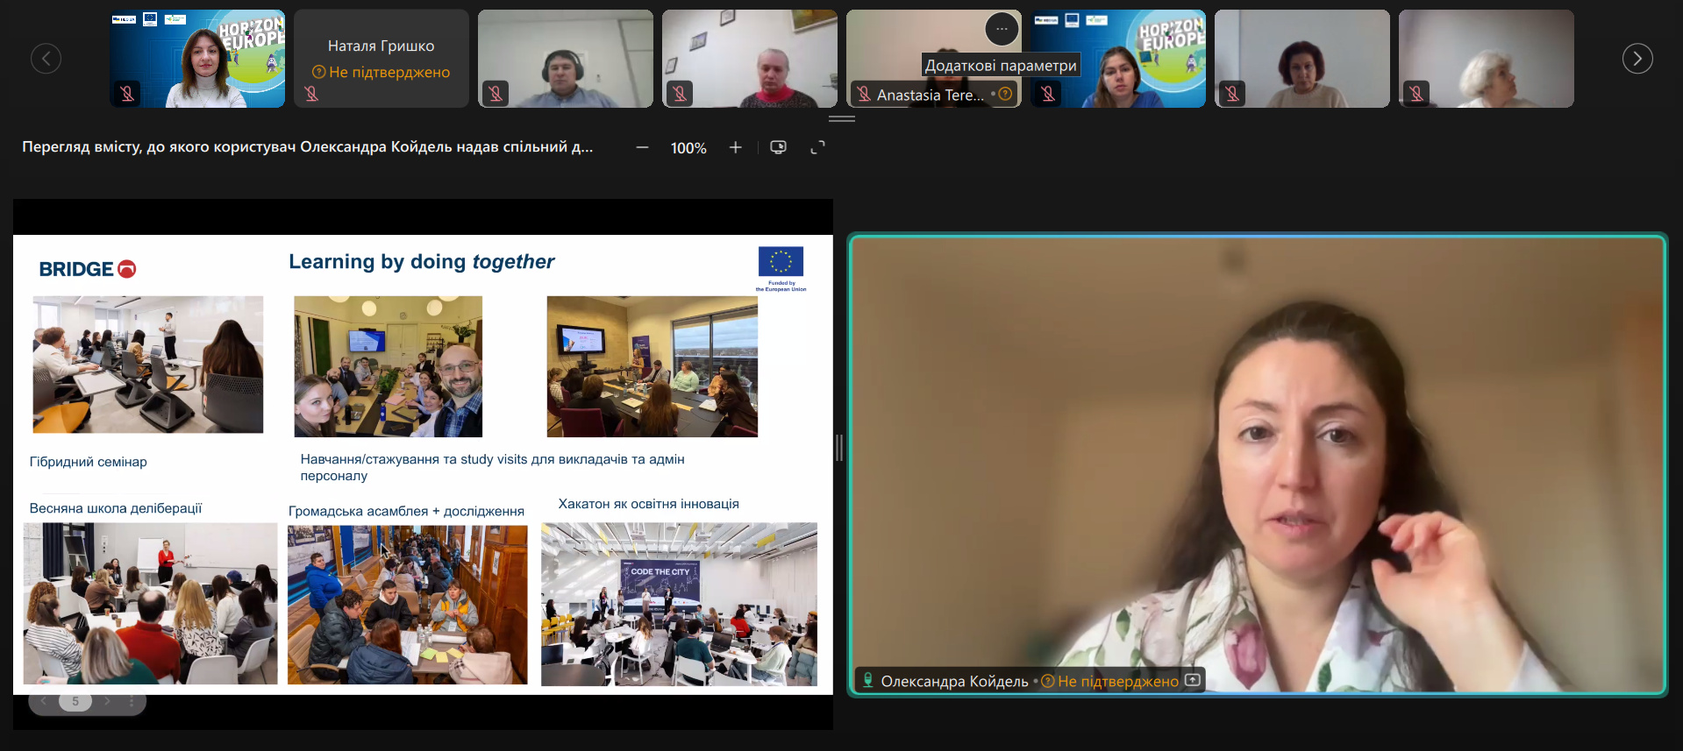This screenshot has width=1683, height=751.
Task: Go to the next slide
Action: 107,701
